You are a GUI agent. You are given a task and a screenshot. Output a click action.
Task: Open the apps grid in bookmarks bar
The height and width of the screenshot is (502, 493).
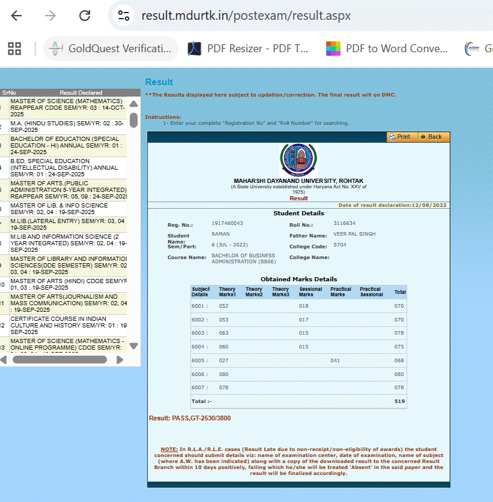14,49
